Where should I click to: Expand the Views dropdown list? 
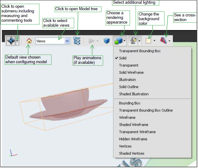67,41
